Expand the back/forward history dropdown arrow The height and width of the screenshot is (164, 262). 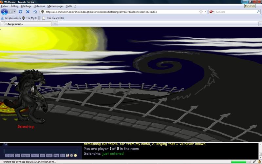click(x=14, y=12)
